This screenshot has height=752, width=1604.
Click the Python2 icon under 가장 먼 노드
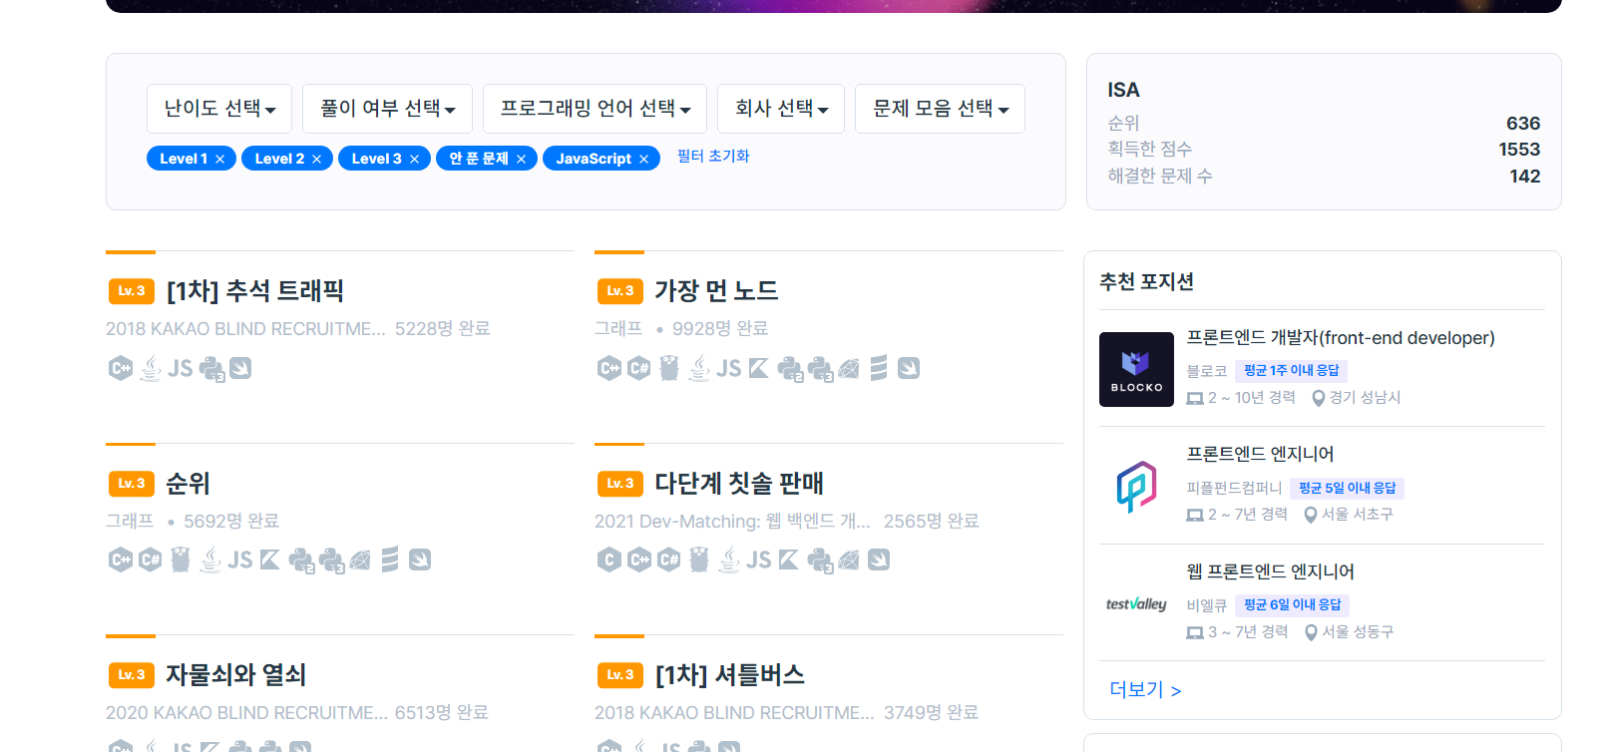(790, 369)
